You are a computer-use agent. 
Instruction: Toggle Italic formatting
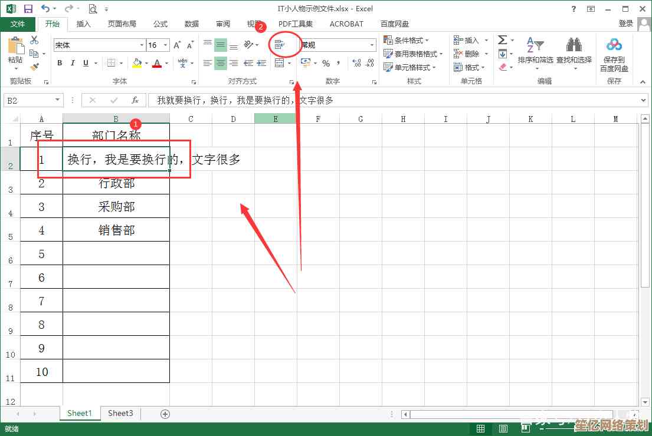73,63
